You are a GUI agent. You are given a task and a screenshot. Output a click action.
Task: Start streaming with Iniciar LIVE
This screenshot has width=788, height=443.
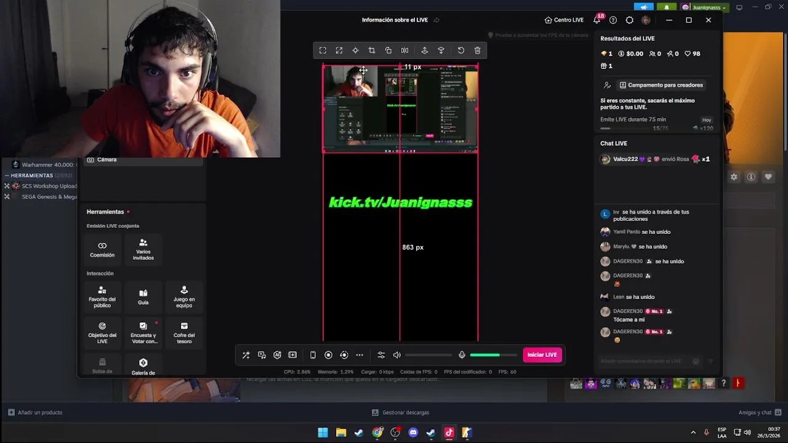click(x=542, y=355)
